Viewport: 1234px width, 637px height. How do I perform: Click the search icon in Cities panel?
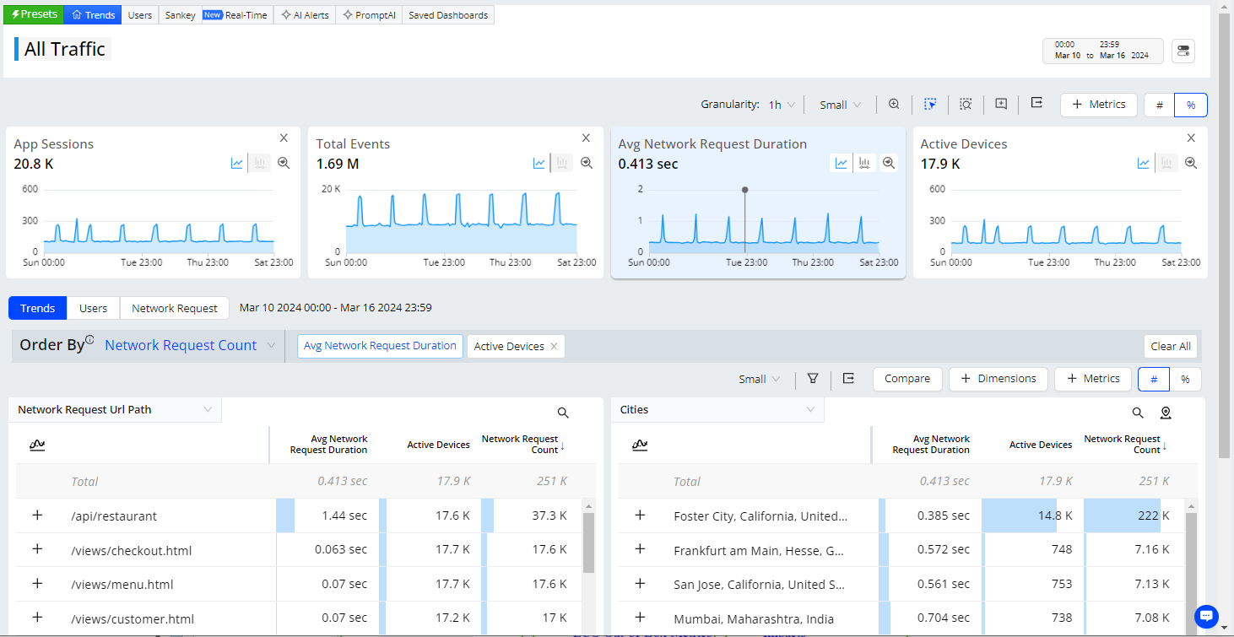click(1138, 413)
